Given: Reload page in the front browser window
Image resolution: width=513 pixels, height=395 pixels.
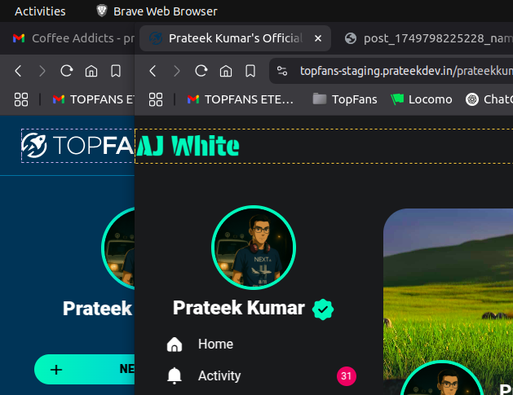Looking at the screenshot, I should click(201, 71).
